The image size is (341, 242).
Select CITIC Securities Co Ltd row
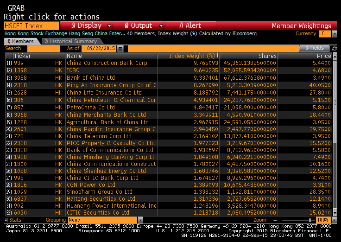pyautogui.click(x=169, y=213)
